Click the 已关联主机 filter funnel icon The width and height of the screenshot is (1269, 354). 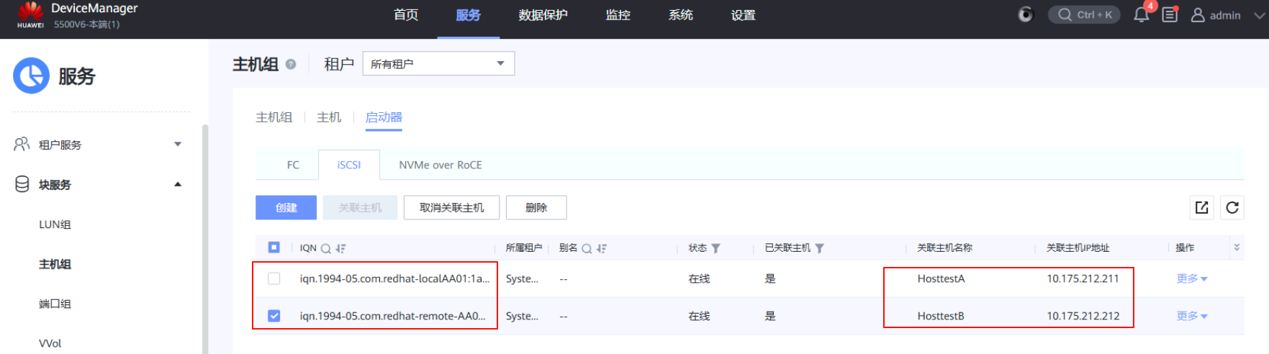(819, 248)
